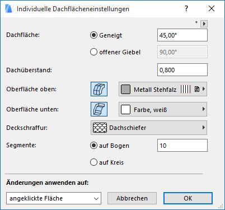This screenshot has width=225, height=210.
Task: Choose segments auf Bogen
Action: tap(93, 146)
